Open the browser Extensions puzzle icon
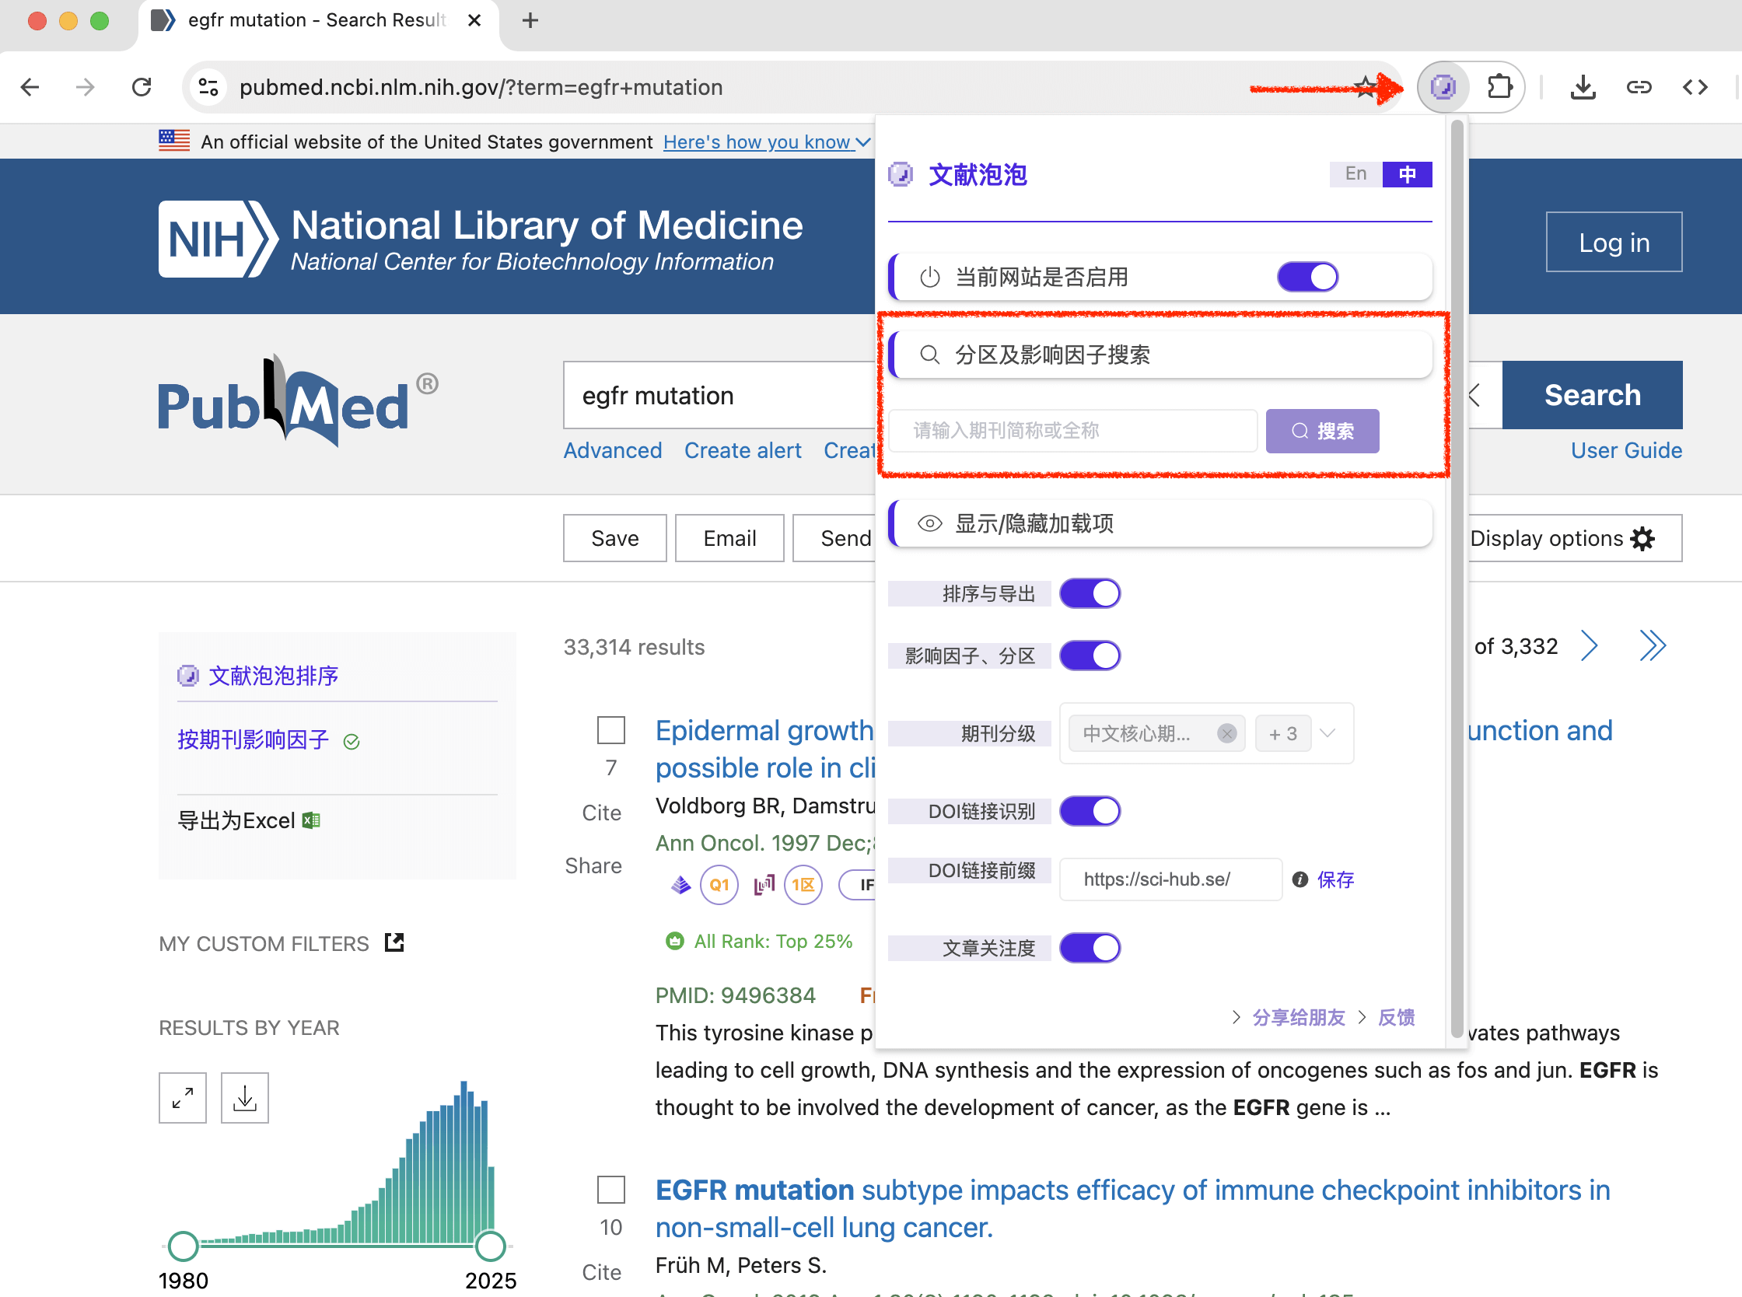 point(1499,86)
